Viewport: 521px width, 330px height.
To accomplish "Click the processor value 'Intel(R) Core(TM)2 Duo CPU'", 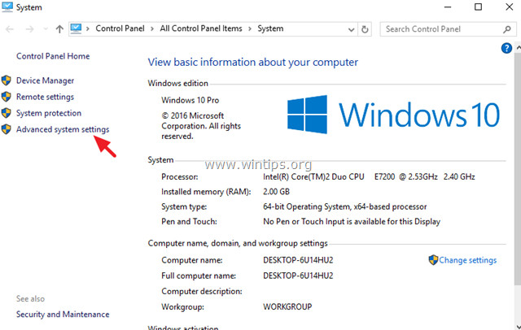I will coord(313,176).
